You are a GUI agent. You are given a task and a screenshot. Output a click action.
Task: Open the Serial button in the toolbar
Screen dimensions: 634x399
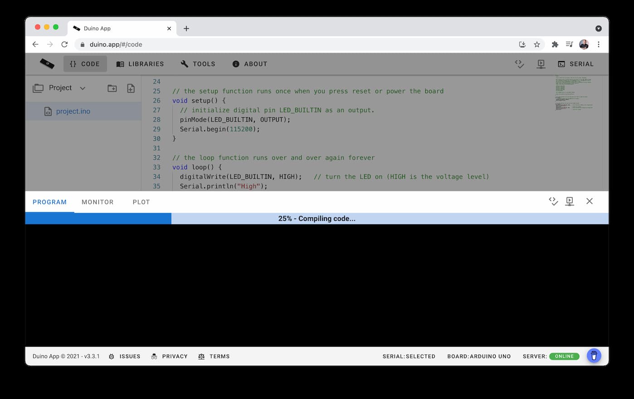[x=575, y=64]
